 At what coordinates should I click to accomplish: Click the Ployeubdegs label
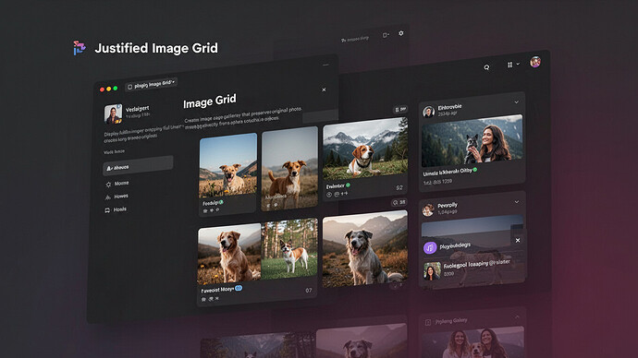coord(455,246)
